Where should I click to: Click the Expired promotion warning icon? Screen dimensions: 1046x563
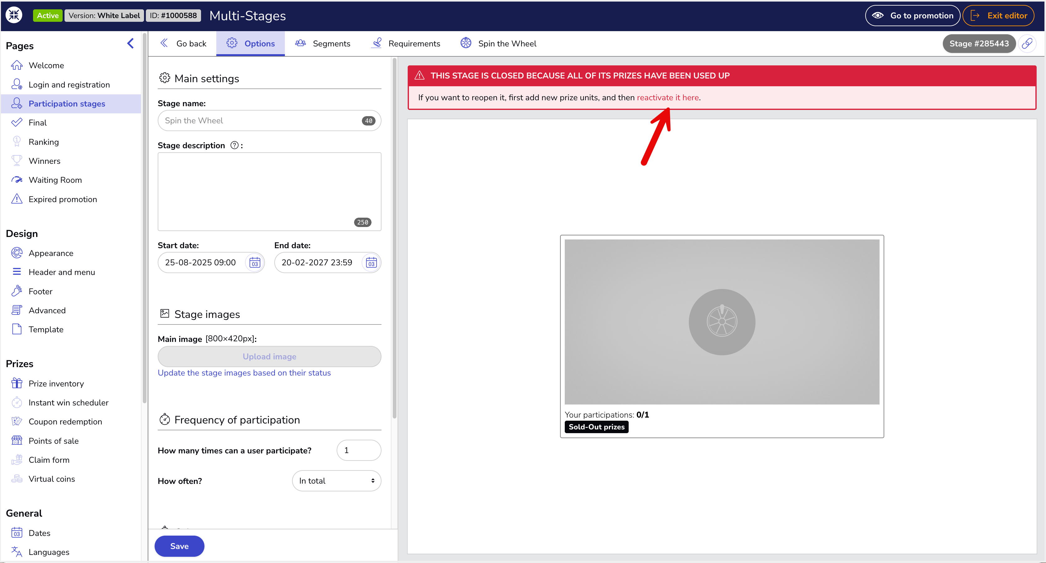(x=17, y=199)
